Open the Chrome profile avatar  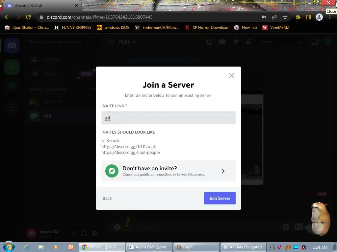click(319, 17)
